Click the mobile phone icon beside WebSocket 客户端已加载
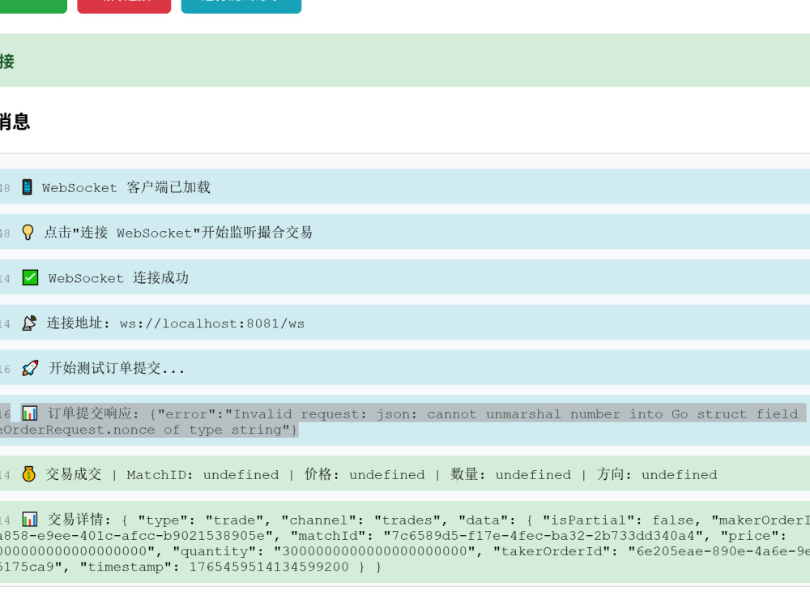 pyautogui.click(x=28, y=187)
